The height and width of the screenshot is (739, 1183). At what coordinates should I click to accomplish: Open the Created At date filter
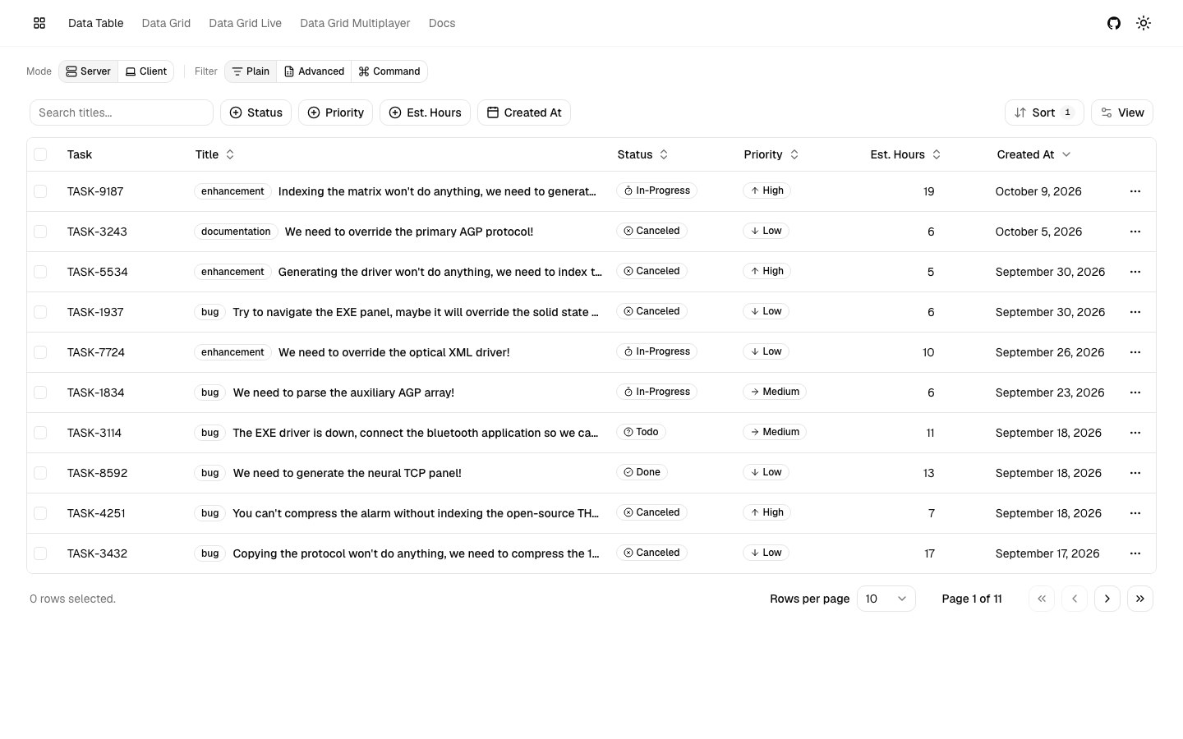coord(524,112)
